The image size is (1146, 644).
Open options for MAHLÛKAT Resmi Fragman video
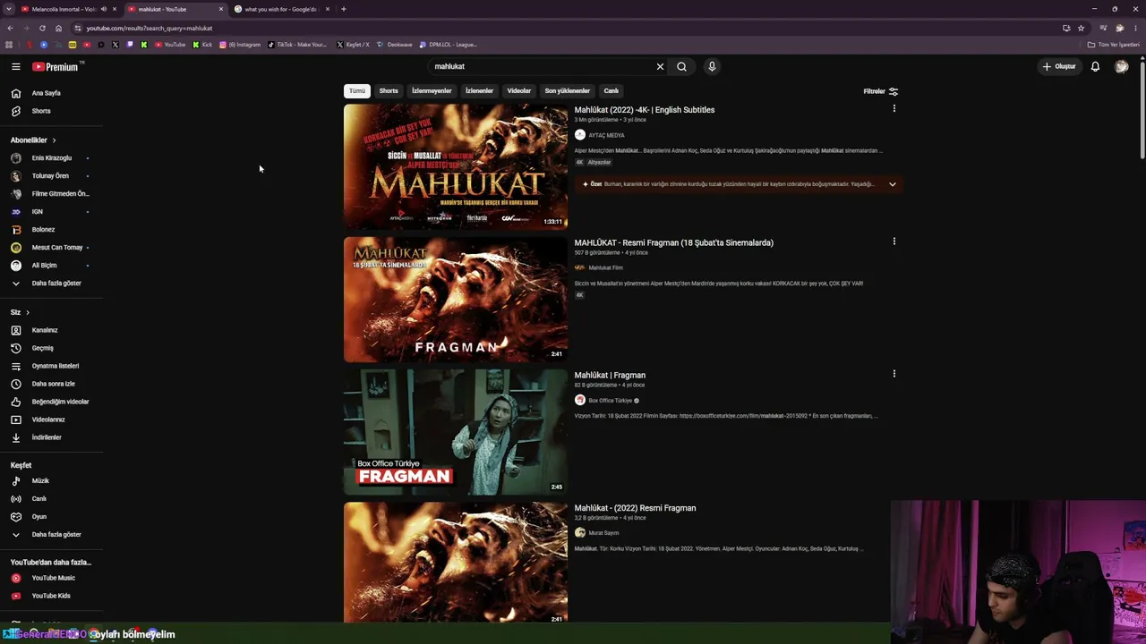coord(894,241)
